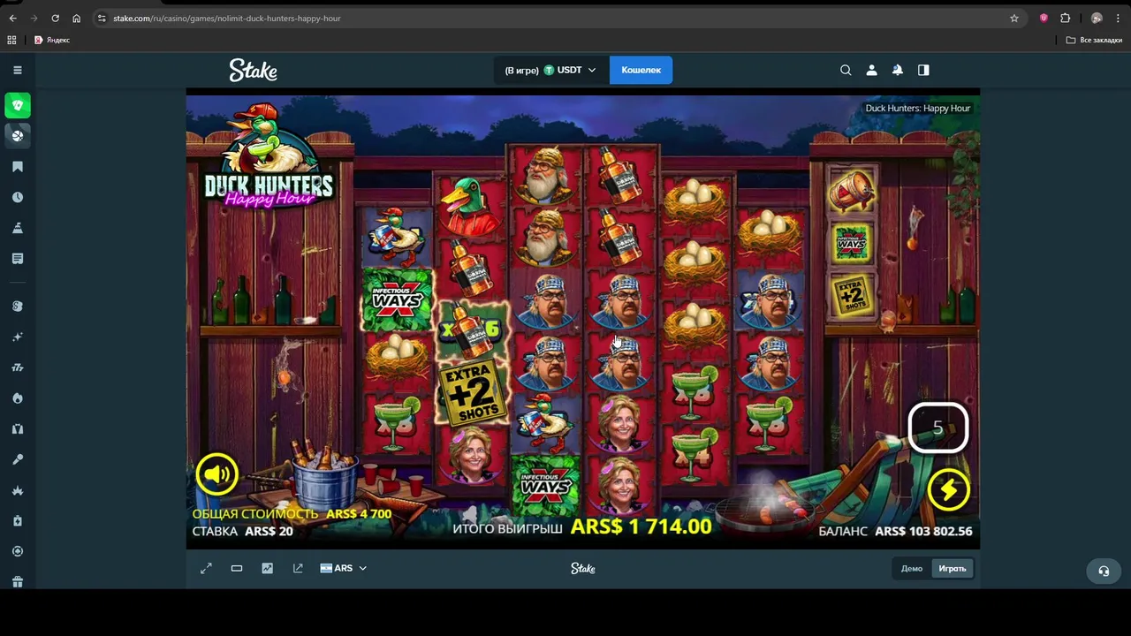Open the Все закладки bookmarks folder

coord(1094,40)
